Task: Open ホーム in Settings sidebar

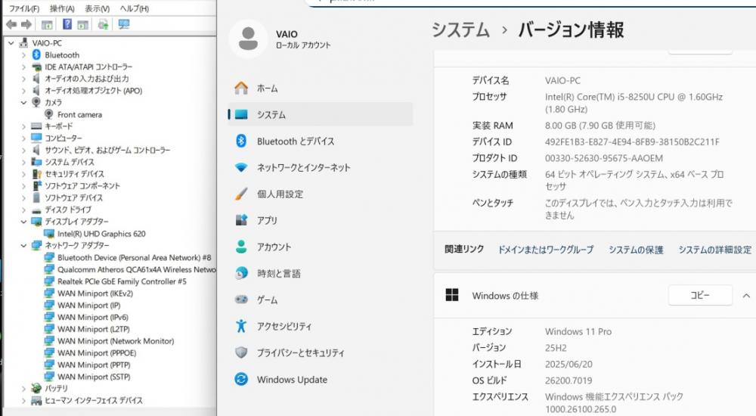Action: pos(320,88)
